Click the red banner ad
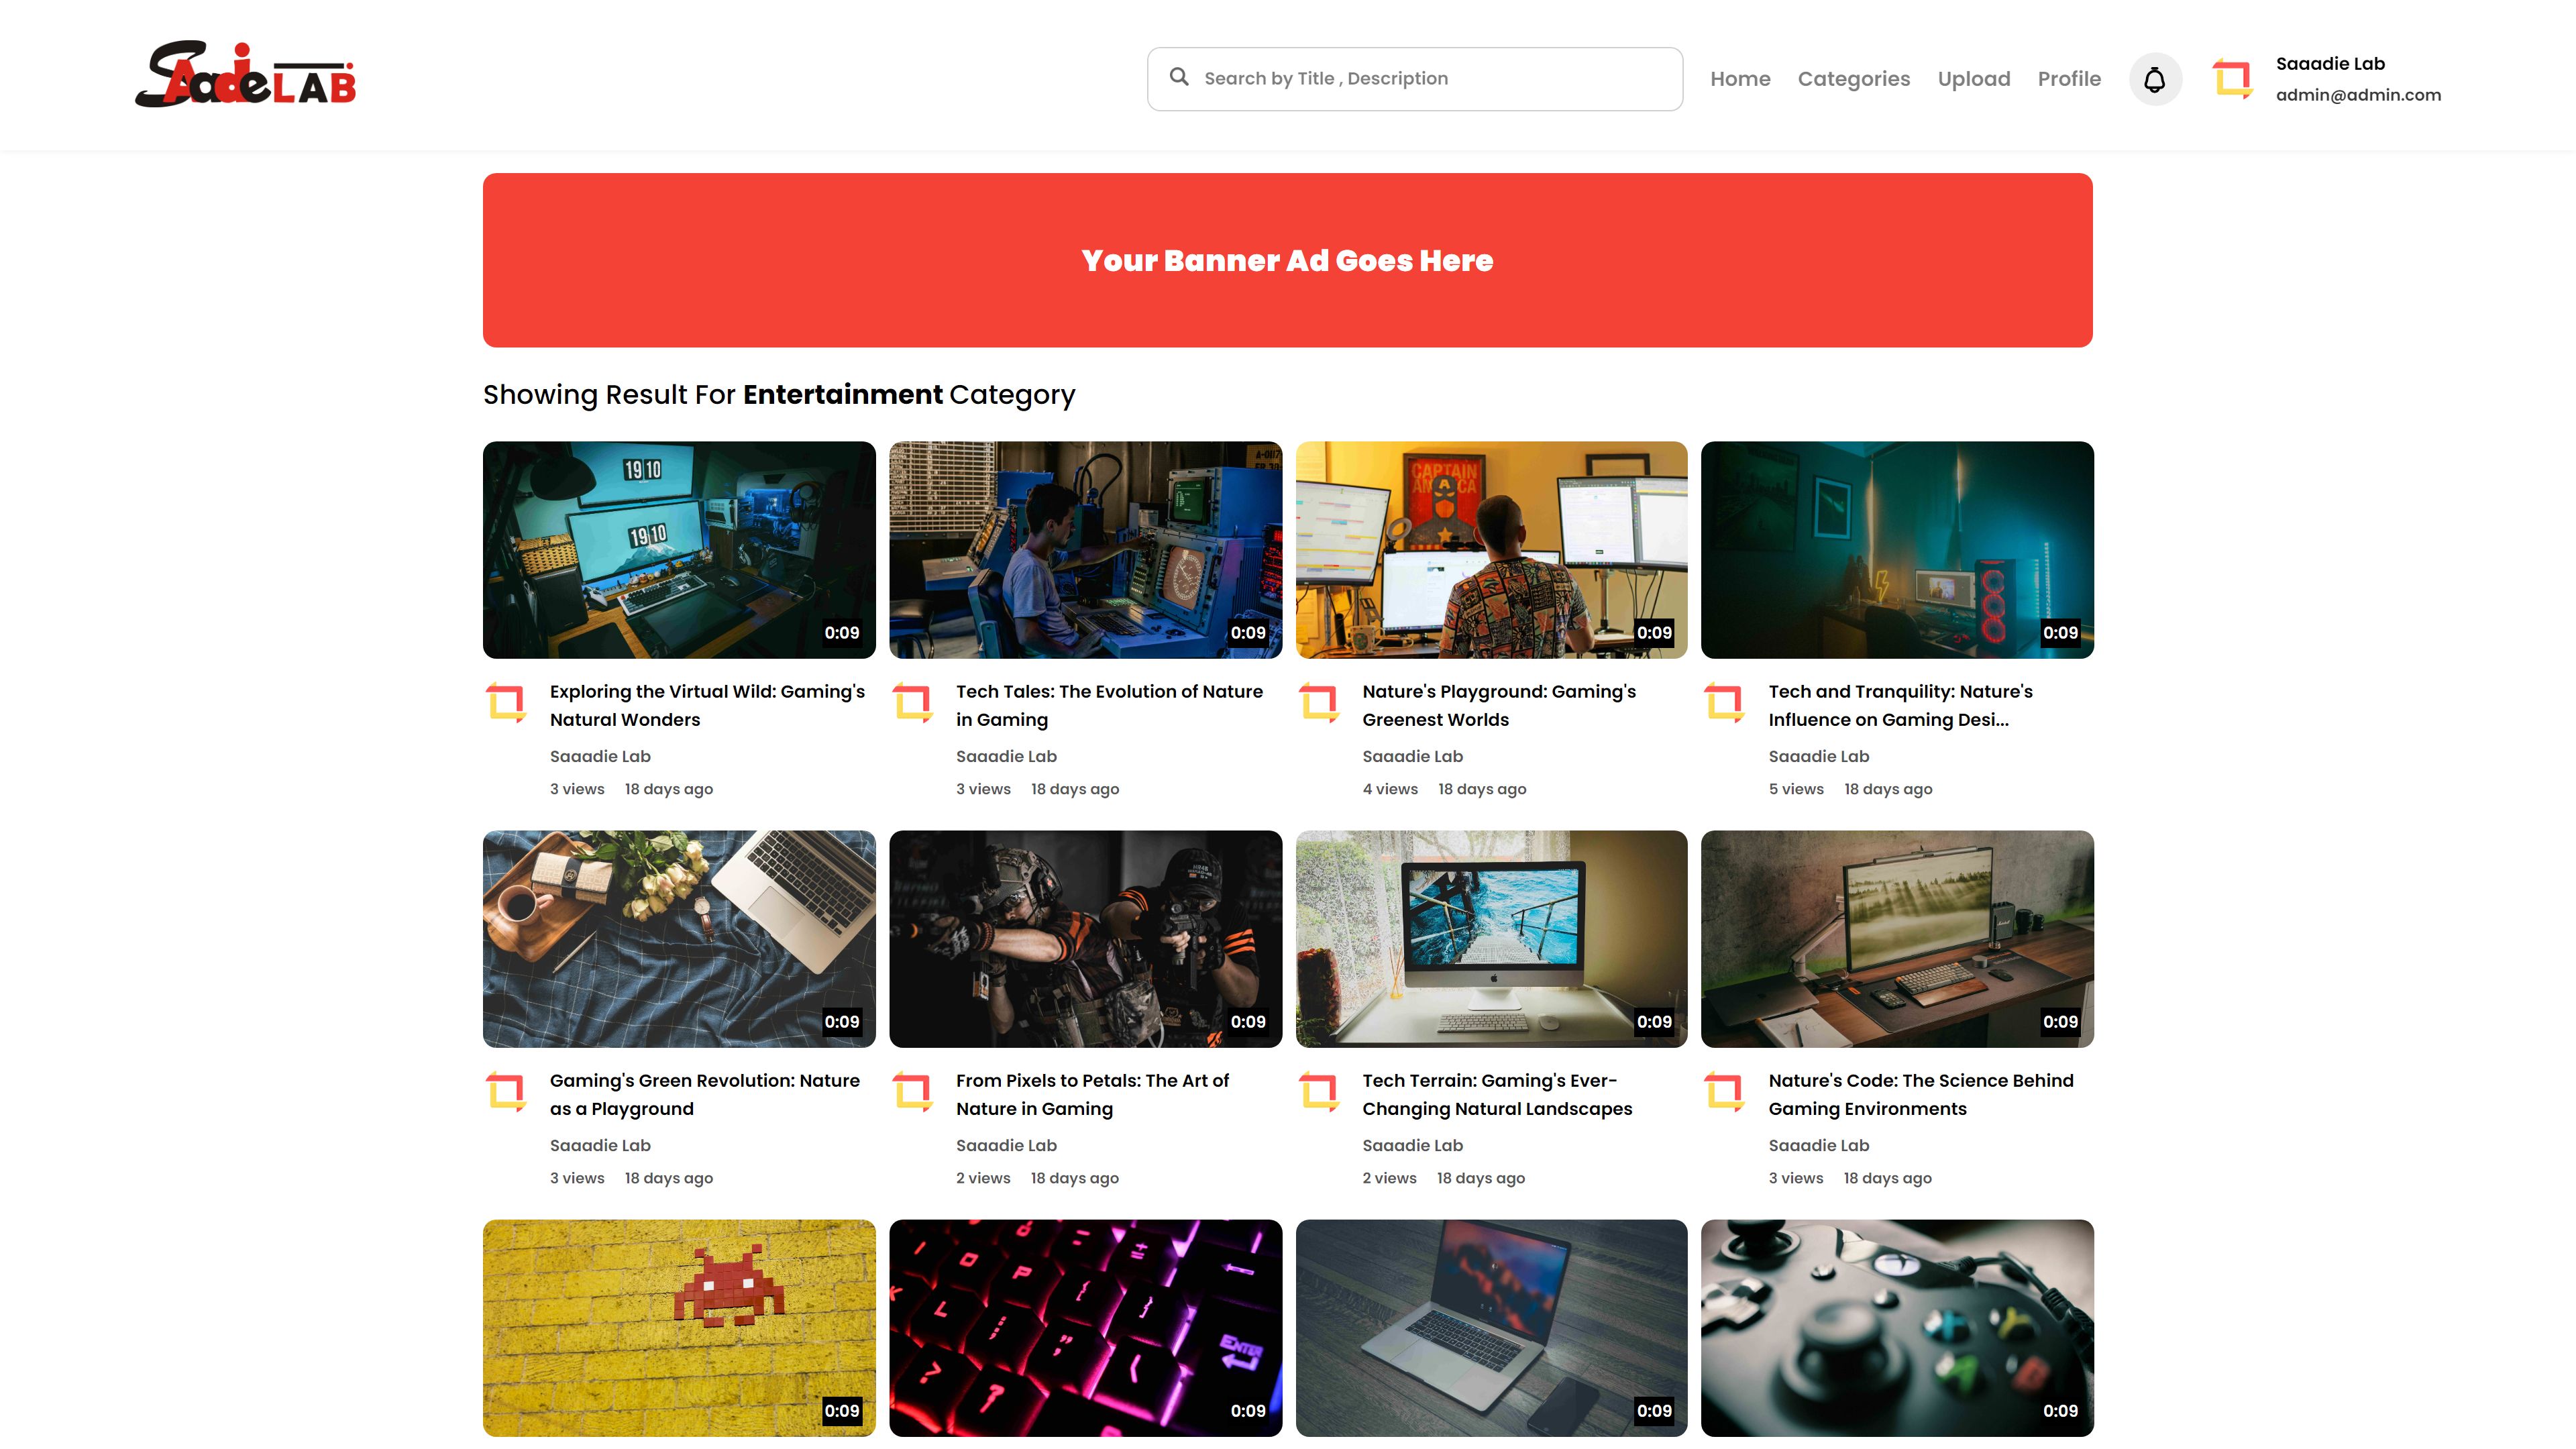The width and height of the screenshot is (2576, 1449). click(x=1287, y=260)
